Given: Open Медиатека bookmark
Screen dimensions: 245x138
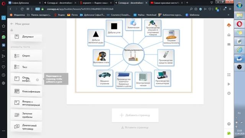Looking at the screenshot, I should click(x=17, y=15).
